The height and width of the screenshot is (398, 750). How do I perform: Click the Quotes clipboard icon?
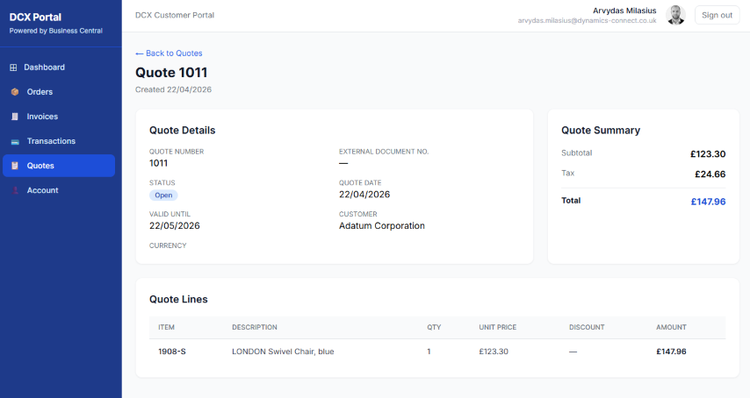[14, 166]
